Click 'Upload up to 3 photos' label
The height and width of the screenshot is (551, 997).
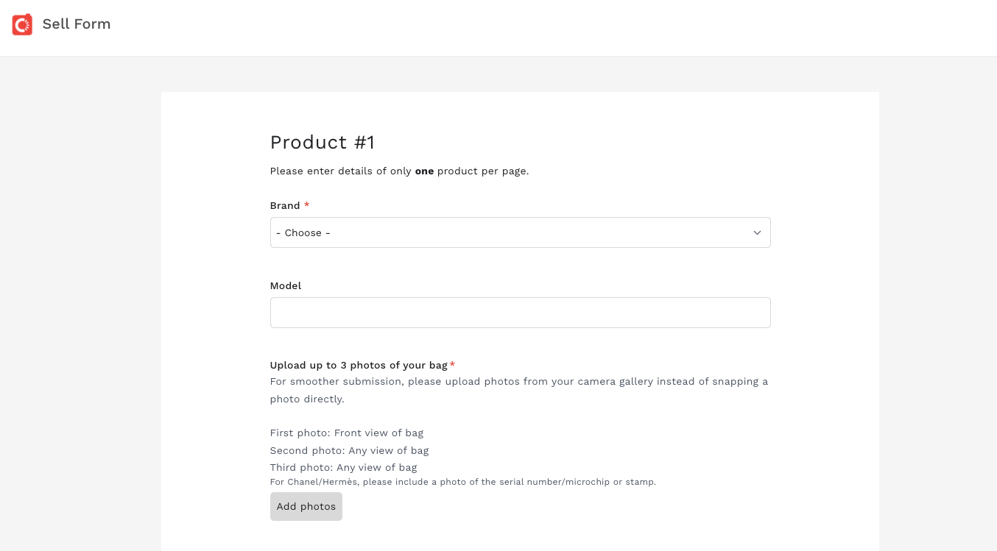coord(359,366)
